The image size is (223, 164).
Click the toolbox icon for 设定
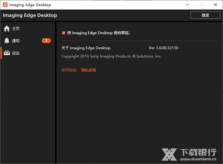tap(7, 53)
